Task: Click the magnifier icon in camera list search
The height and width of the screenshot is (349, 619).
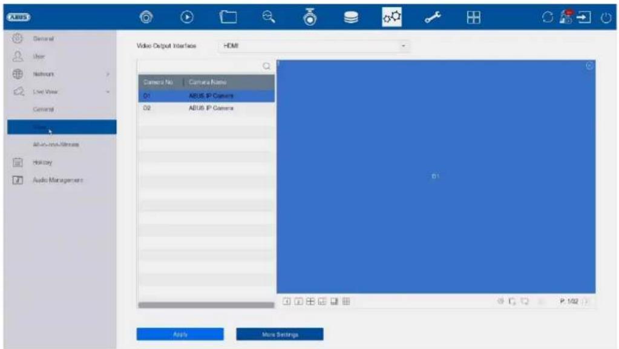Action: tap(266, 66)
